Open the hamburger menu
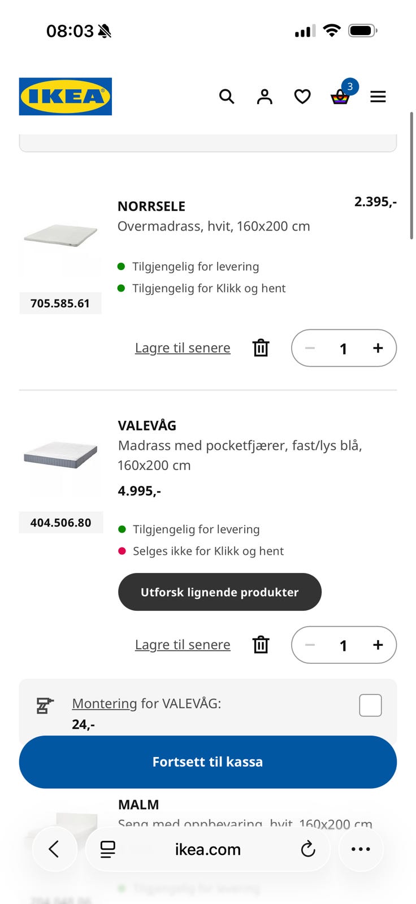The image size is (416, 904). point(378,97)
